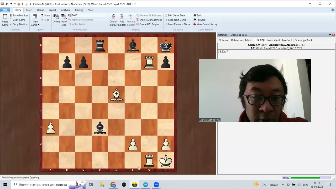Open the quick access toolbar customize arrow

tap(30, 4)
